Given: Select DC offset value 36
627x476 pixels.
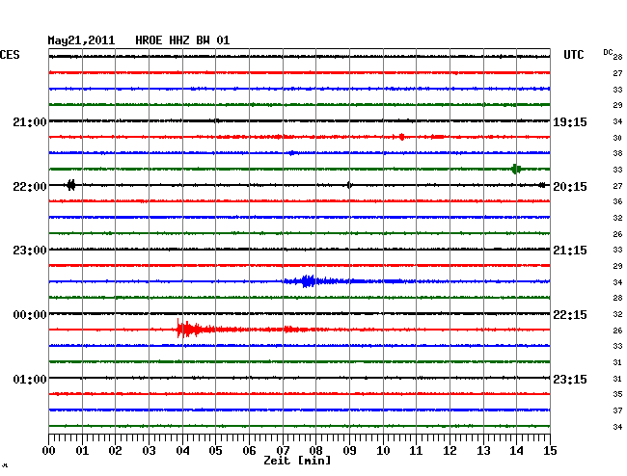Looking at the screenshot, I should coord(617,201).
